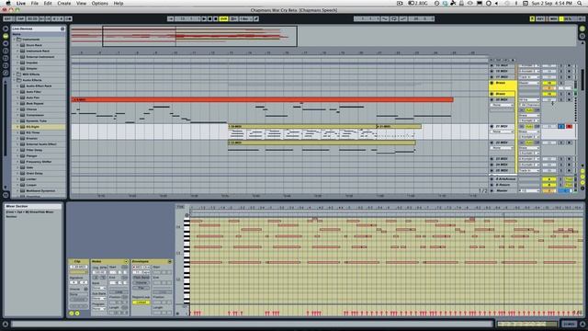Switch to Session View selector icon

582,36
